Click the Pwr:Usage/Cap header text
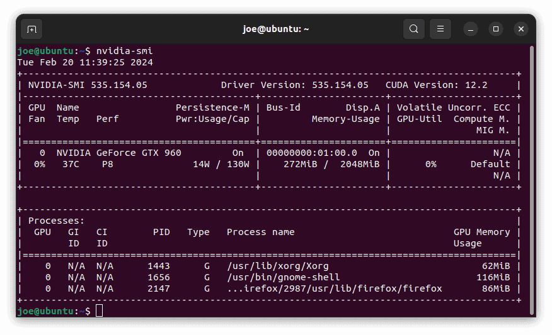This screenshot has width=552, height=335. [212, 119]
